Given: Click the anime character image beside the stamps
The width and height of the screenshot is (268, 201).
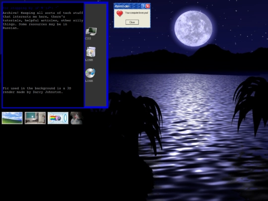Looking at the screenshot, I should [x=77, y=118].
